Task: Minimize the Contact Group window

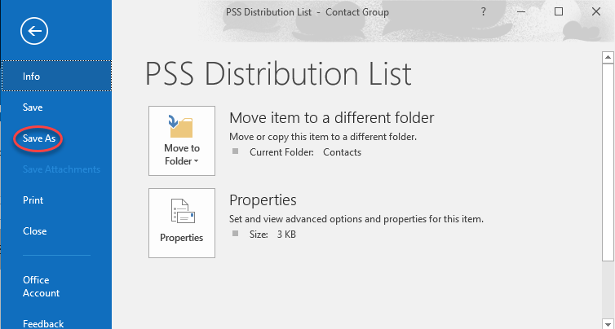Action: pyautogui.click(x=521, y=11)
